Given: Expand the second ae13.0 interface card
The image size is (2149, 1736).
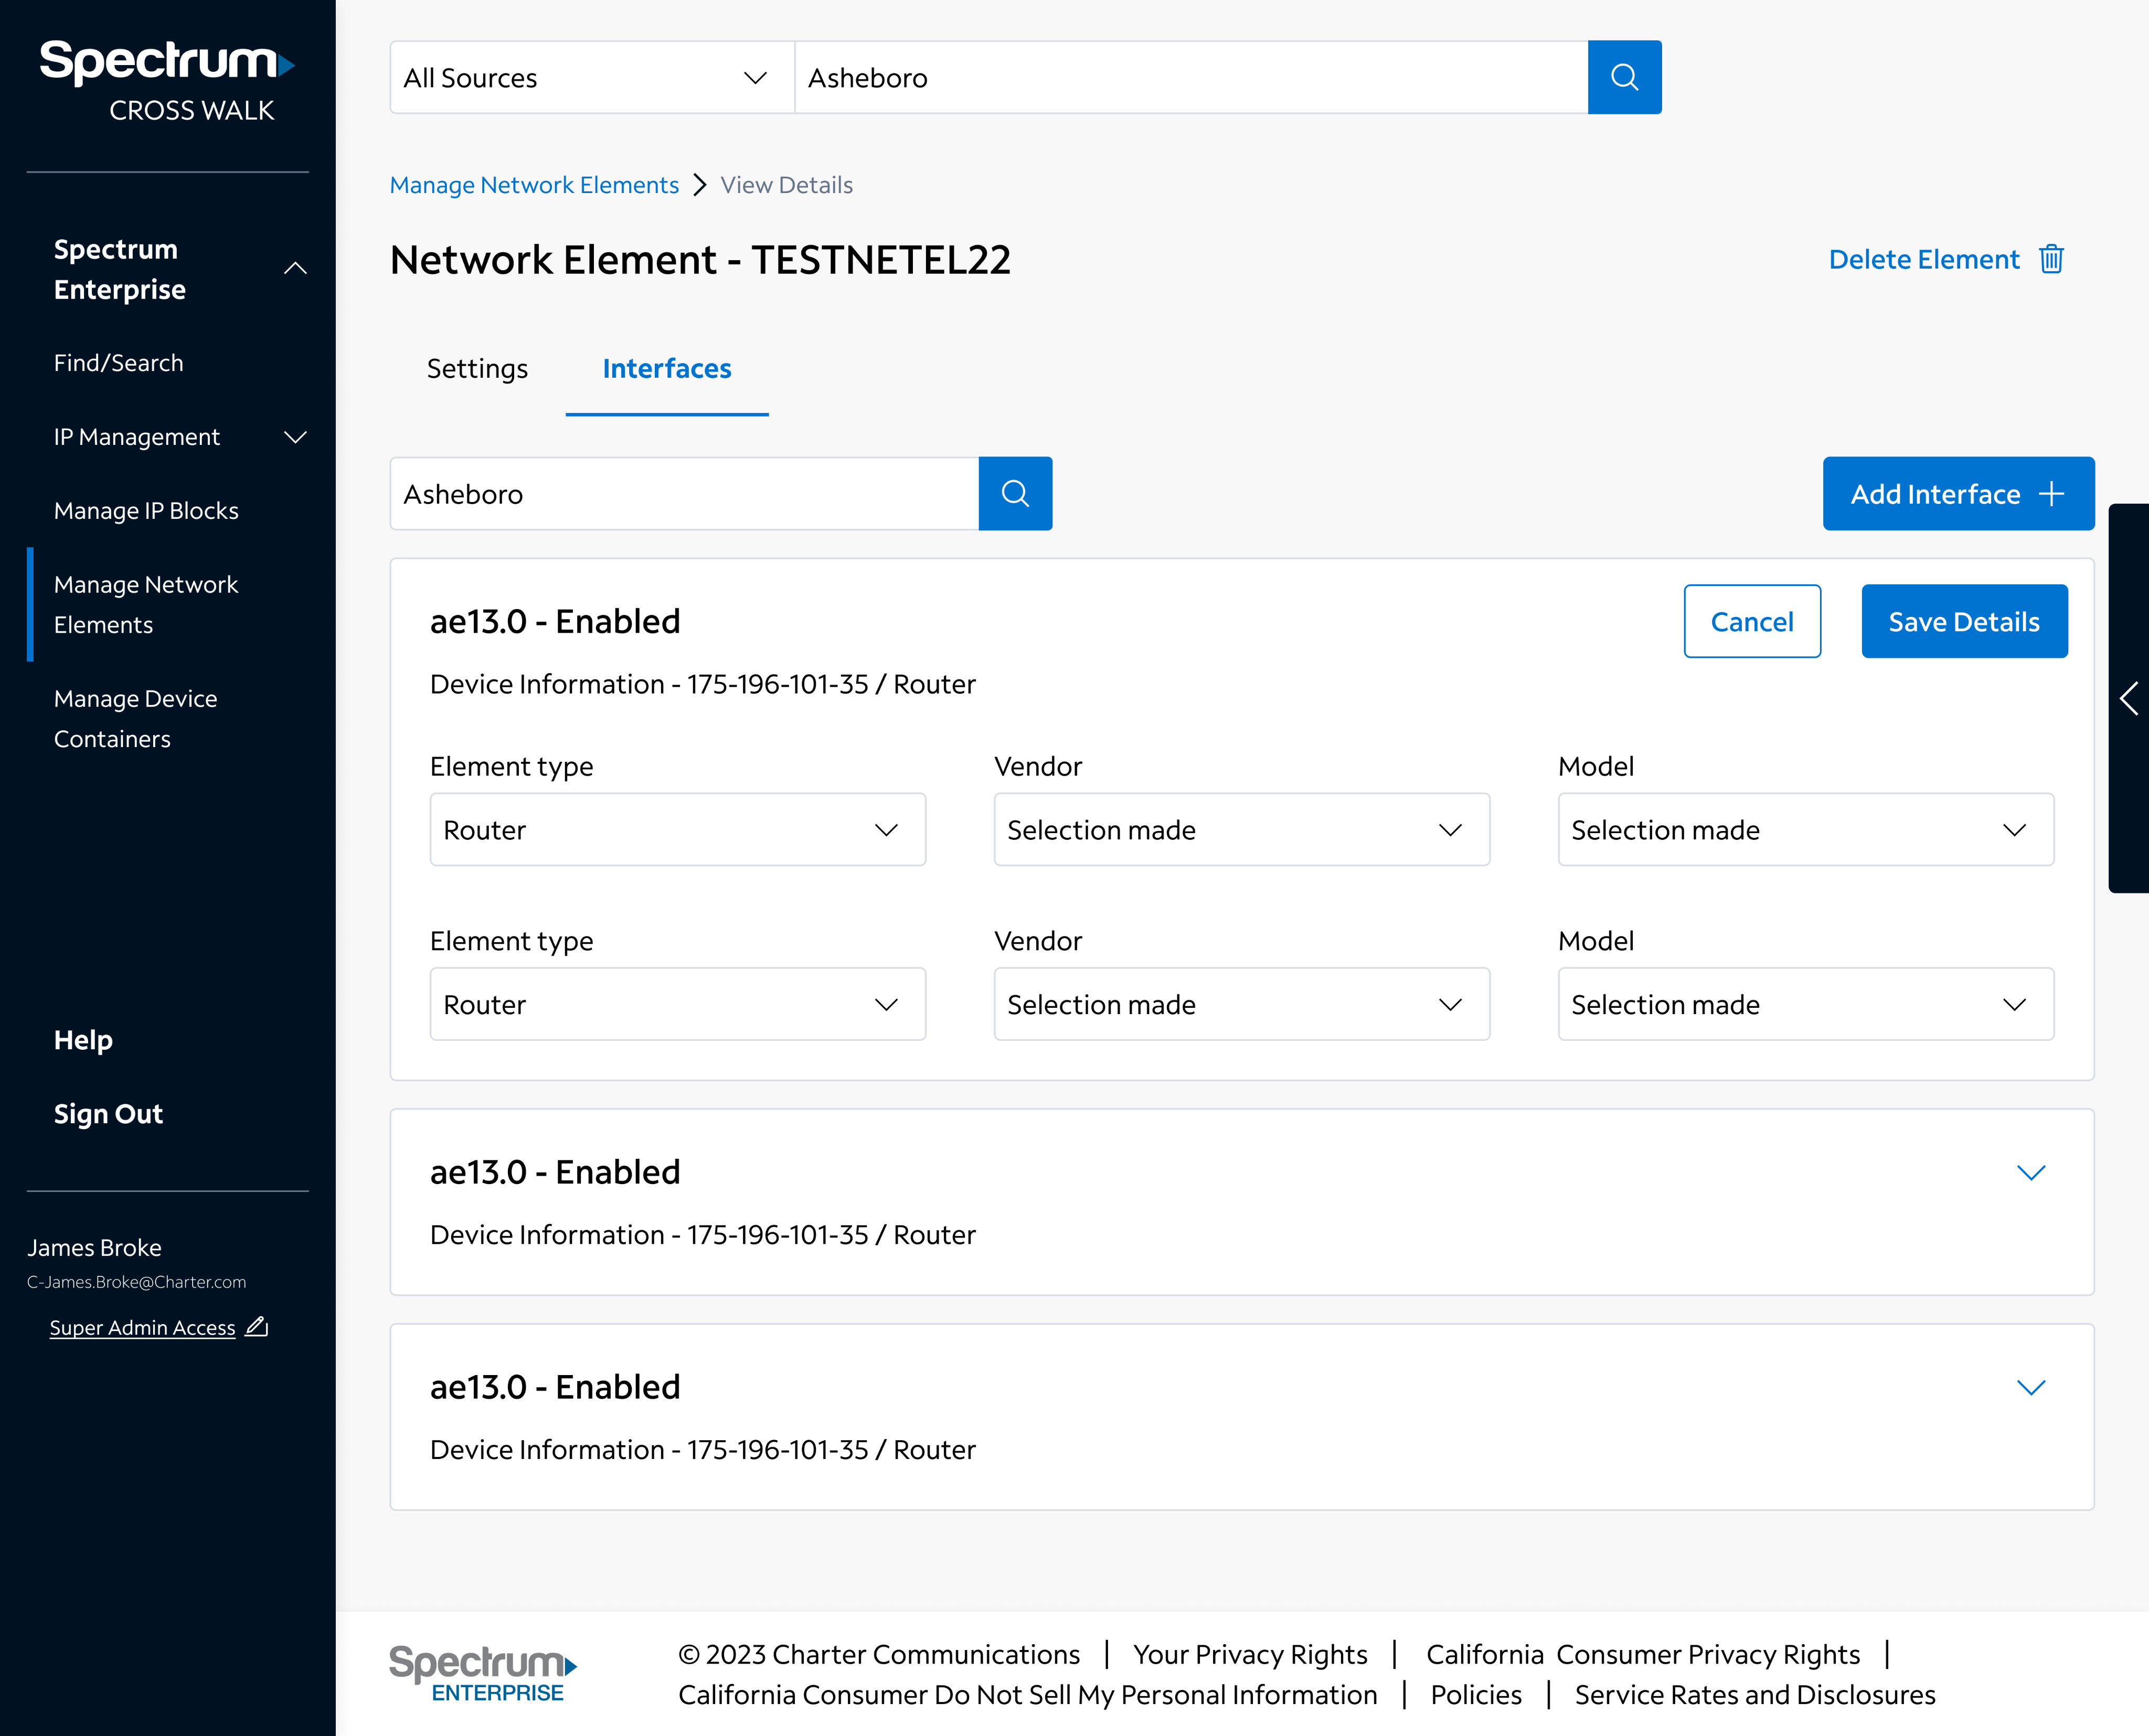Looking at the screenshot, I should 2031,1172.
